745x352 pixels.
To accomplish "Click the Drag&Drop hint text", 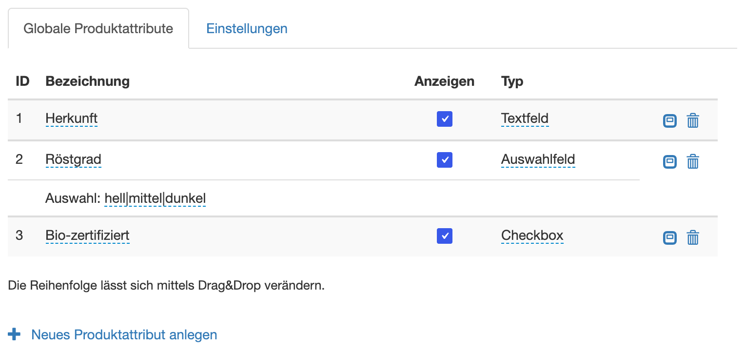I will point(166,286).
